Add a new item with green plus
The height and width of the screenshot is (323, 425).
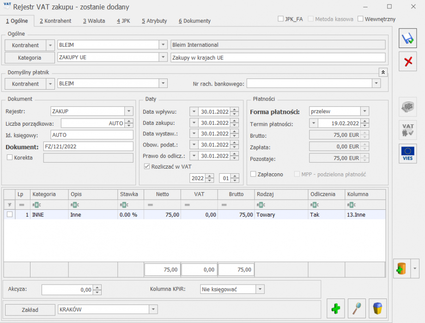[335, 308]
